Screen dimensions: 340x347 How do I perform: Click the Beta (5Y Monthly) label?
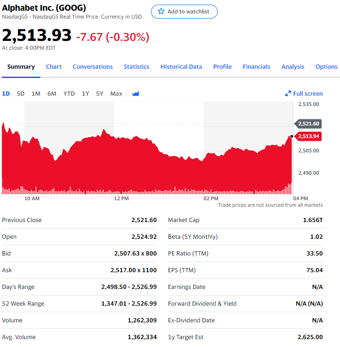tap(193, 237)
